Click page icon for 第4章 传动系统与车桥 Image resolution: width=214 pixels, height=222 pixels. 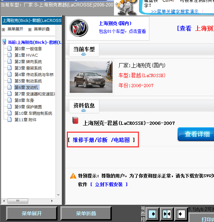point(9,74)
